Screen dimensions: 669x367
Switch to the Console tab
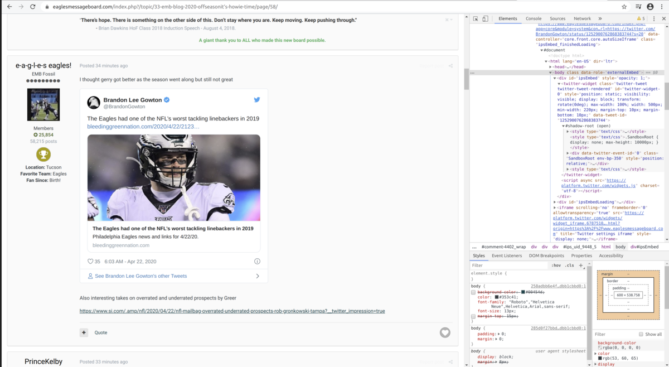533,18
